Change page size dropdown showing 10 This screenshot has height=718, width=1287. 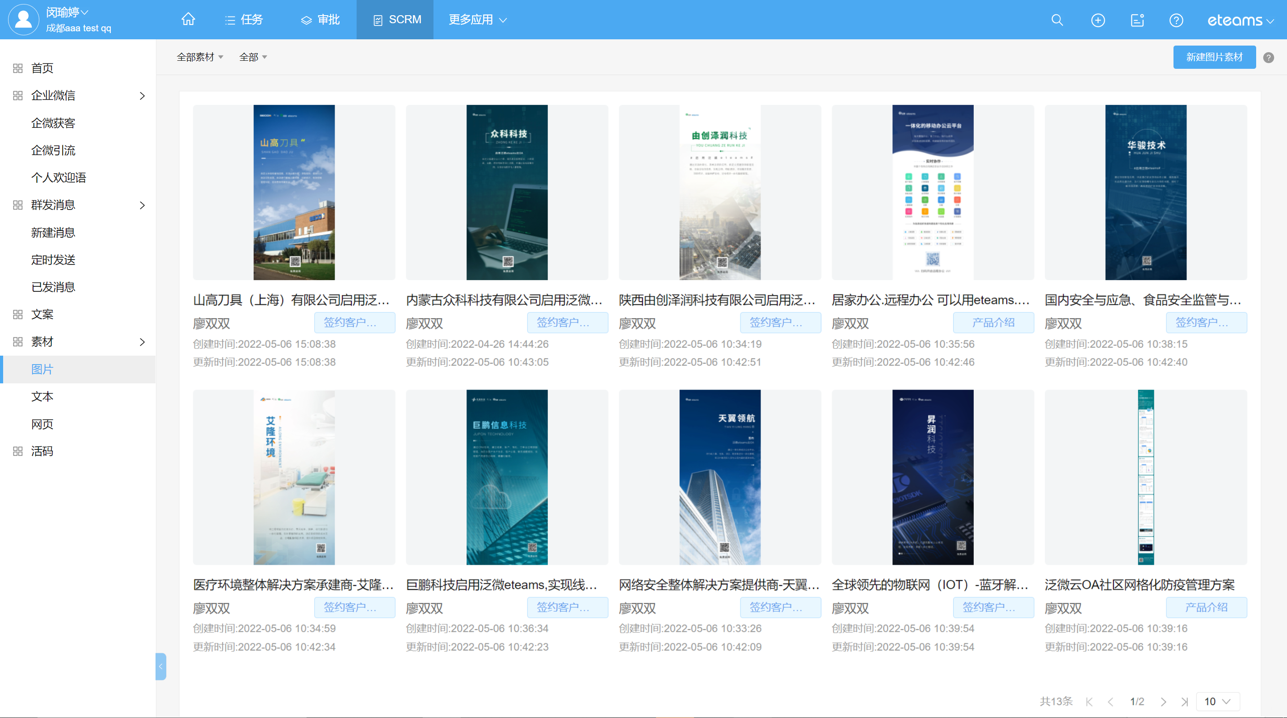click(x=1218, y=701)
